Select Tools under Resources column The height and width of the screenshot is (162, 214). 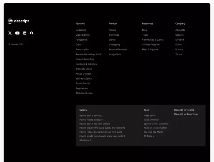(x=145, y=35)
